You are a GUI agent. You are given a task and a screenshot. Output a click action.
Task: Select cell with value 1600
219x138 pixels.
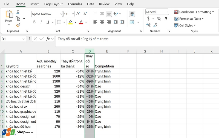[48, 77]
